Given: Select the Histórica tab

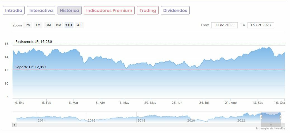Looking at the screenshot, I should pos(70,11).
